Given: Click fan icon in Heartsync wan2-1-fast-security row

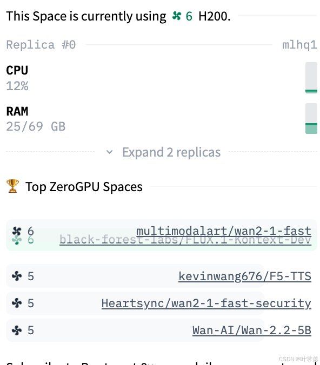Looking at the screenshot, I should pos(17,303).
